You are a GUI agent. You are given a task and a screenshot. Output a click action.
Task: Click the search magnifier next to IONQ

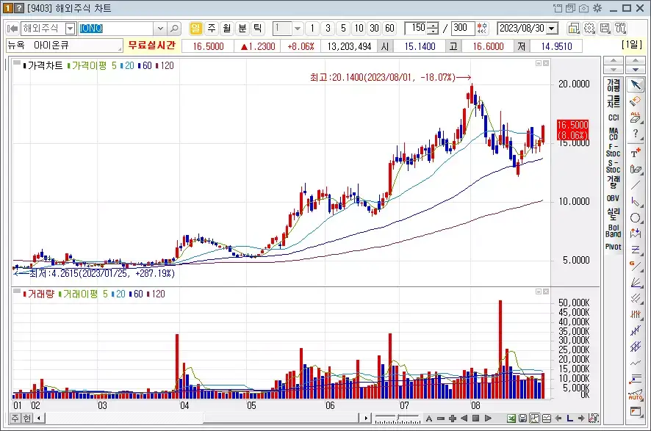click(x=175, y=29)
